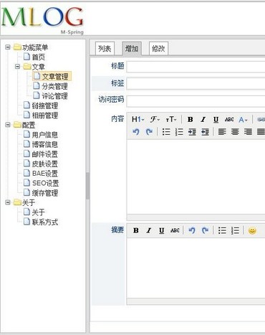Open the 关于 page item
The height and width of the screenshot is (335, 265).
coord(34,212)
